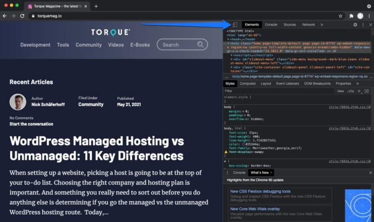This screenshot has height=222, width=374.
Task: Click the new style rule plus icon
Action: pyautogui.click(x=359, y=91)
